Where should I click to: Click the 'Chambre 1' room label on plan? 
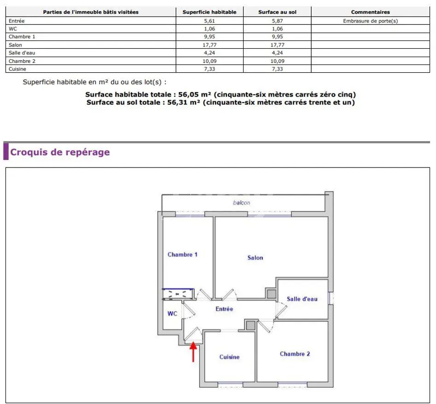[x=182, y=254]
